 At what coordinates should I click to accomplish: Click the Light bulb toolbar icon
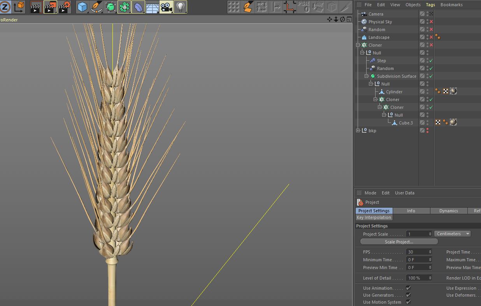[180, 7]
